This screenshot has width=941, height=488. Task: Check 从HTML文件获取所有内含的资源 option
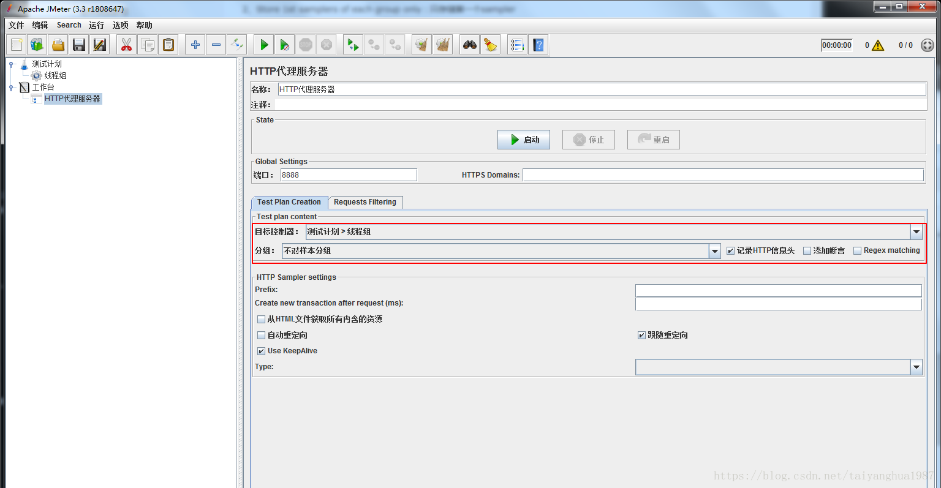[262, 320]
